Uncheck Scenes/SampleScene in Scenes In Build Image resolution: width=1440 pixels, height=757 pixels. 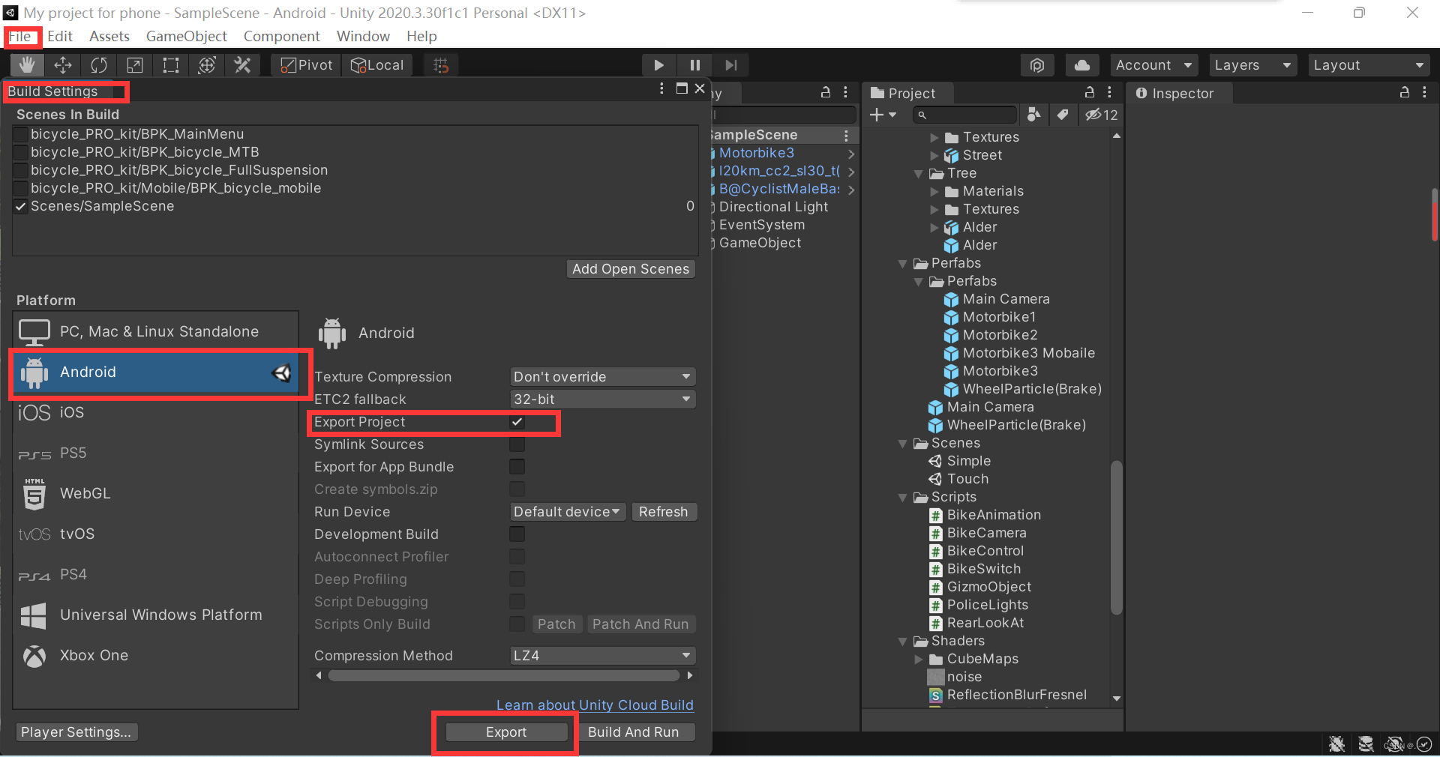[20, 206]
